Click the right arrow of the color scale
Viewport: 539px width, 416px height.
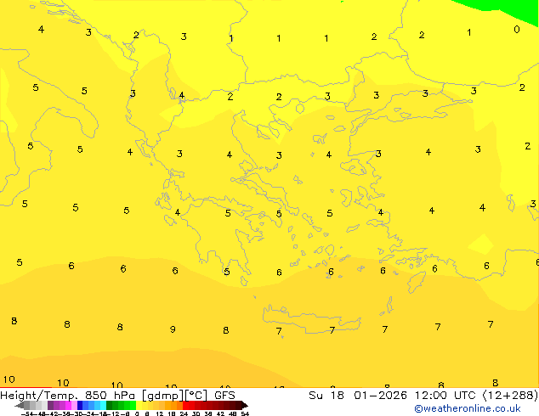point(245,405)
